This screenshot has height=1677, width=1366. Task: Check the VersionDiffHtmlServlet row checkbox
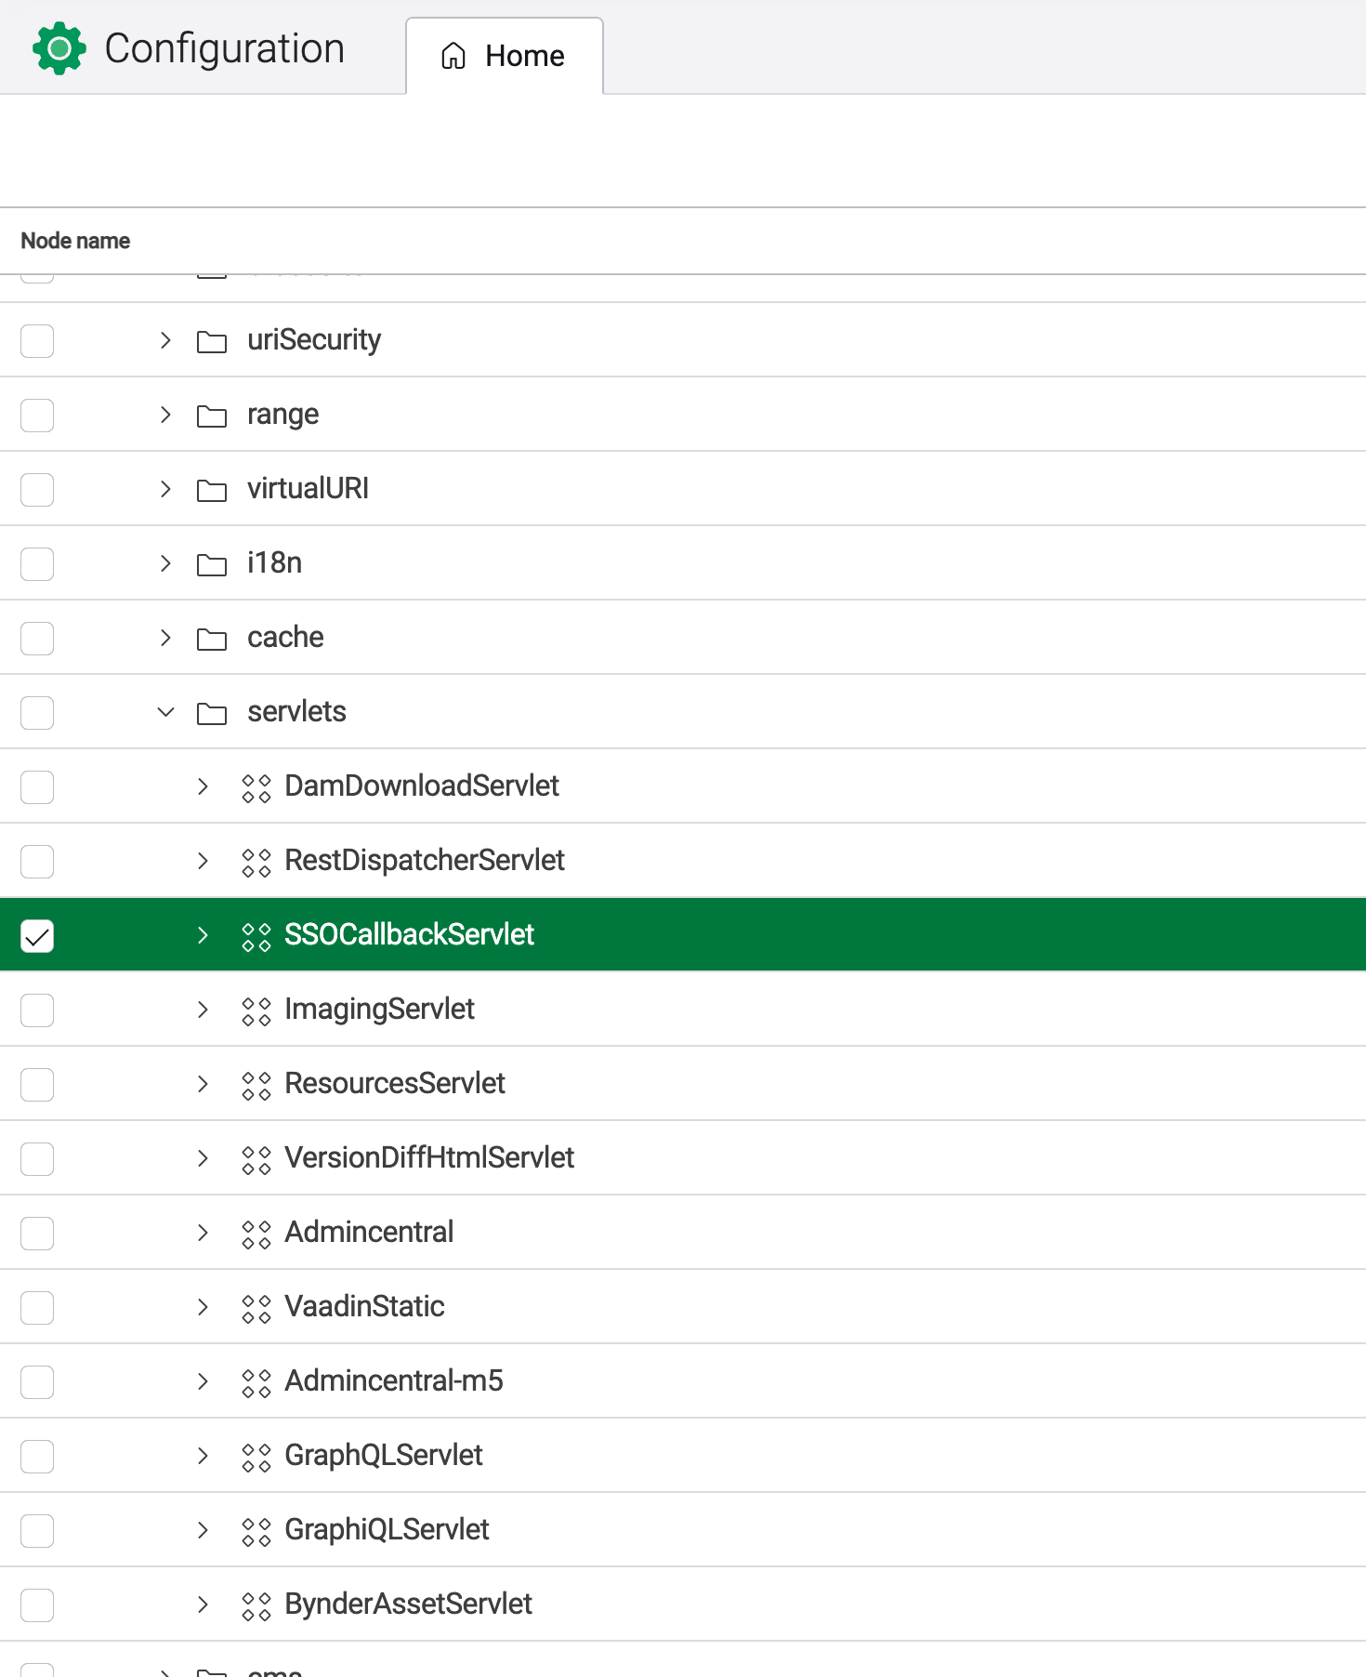pyautogui.click(x=37, y=1159)
